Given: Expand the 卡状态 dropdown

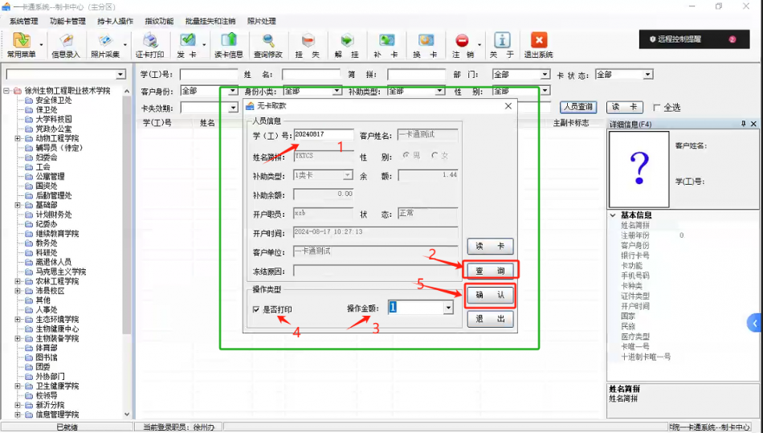Looking at the screenshot, I should [x=647, y=75].
